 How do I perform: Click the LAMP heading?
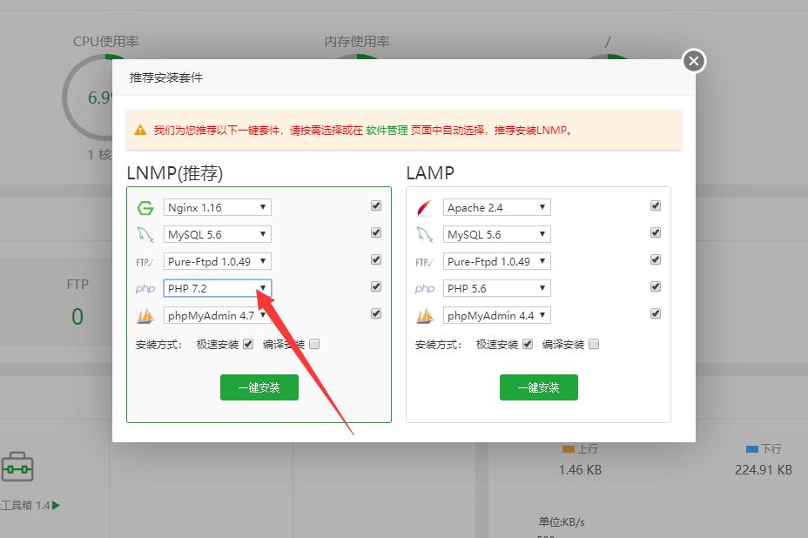[430, 173]
